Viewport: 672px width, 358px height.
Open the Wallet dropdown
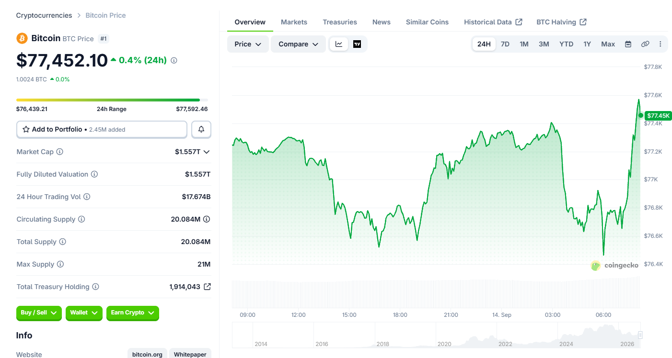(x=84, y=313)
